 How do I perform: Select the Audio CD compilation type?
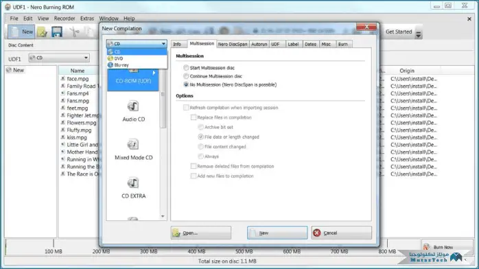pos(133,111)
